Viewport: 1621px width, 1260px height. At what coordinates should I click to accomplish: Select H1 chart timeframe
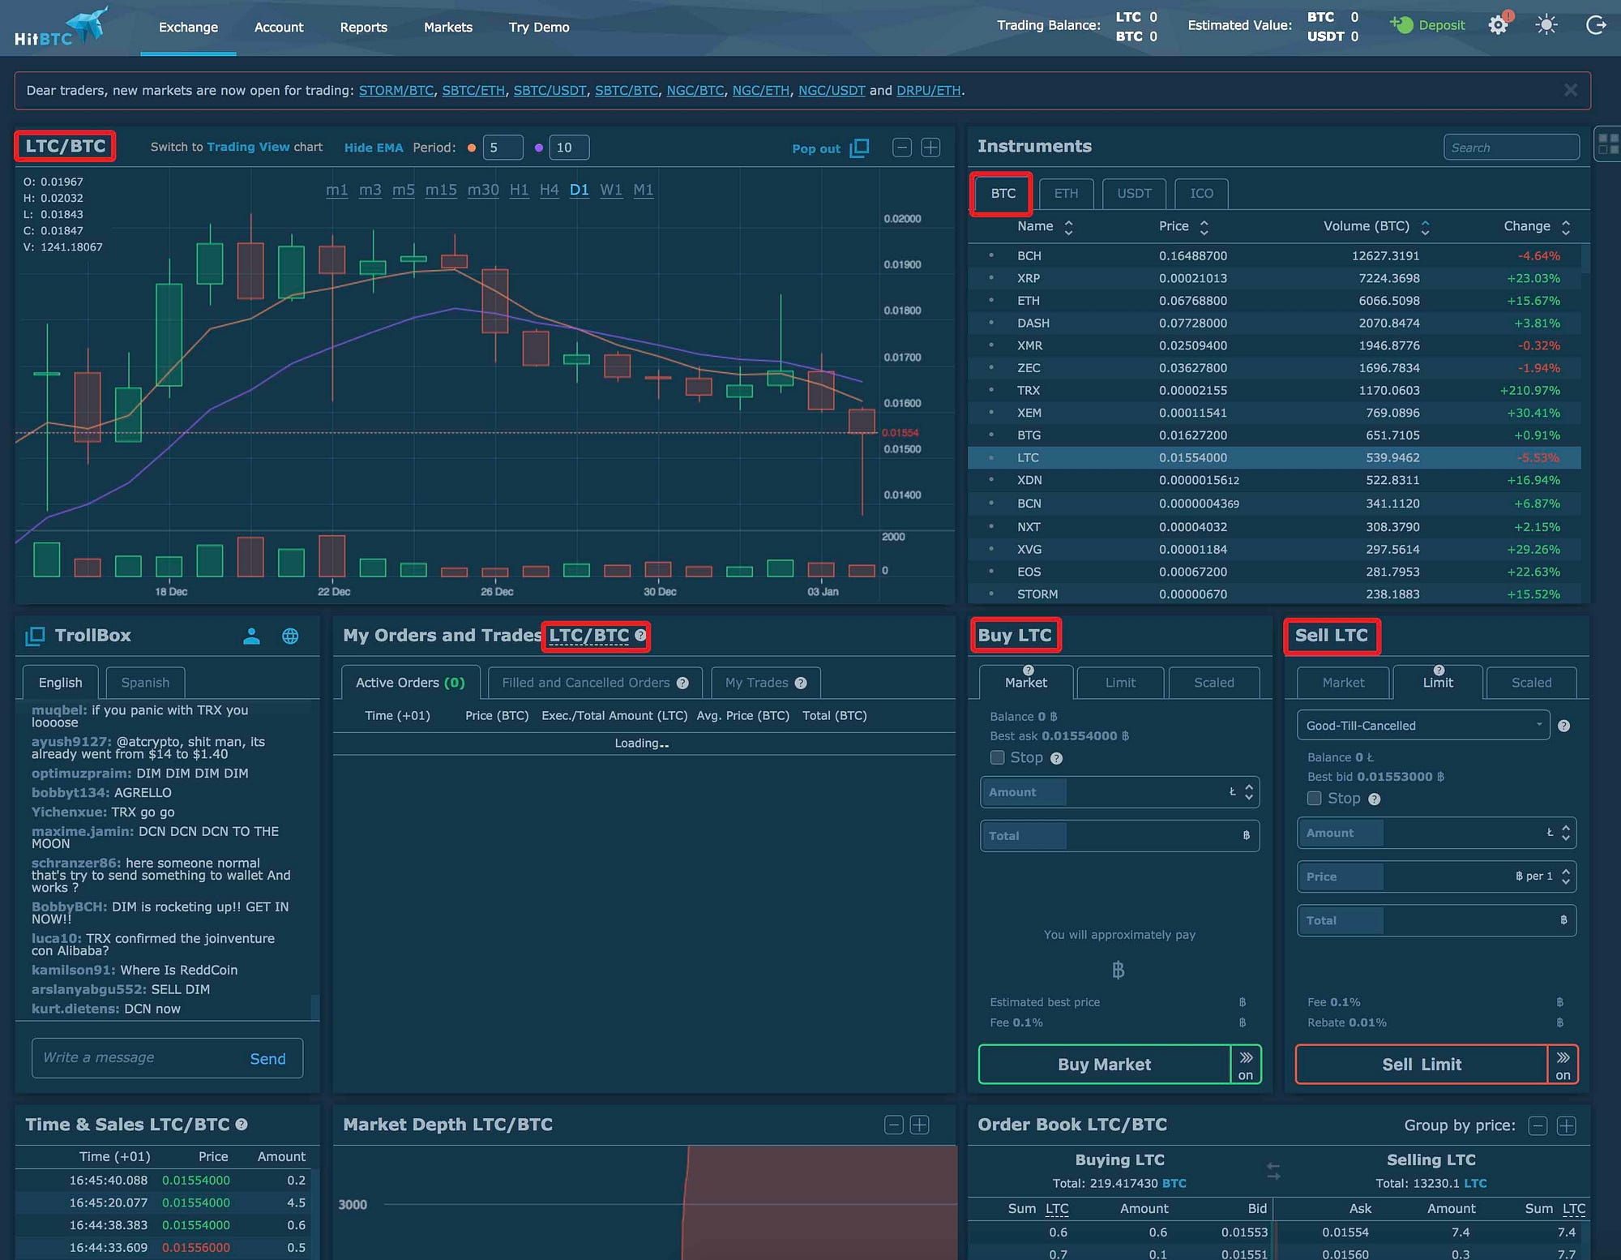(x=519, y=190)
